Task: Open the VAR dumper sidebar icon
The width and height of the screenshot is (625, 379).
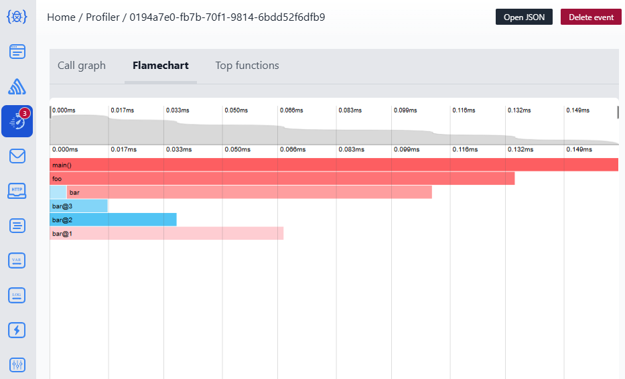Action: (x=17, y=260)
